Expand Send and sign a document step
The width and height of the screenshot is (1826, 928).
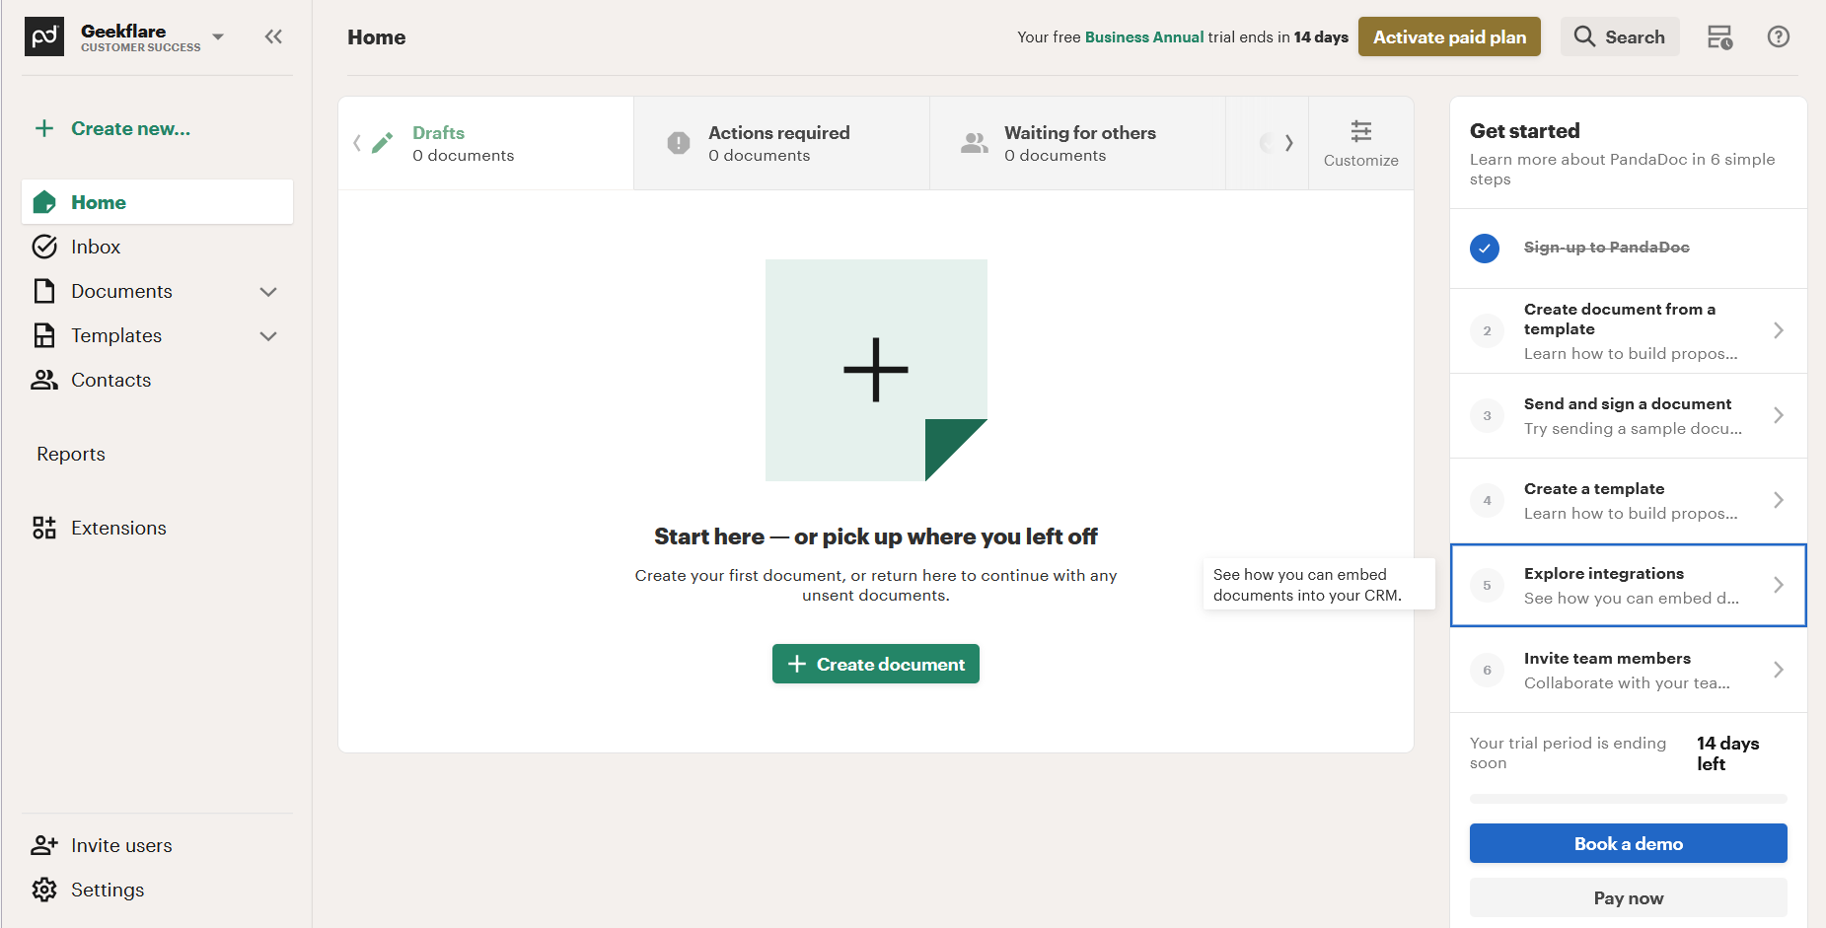click(1629, 415)
